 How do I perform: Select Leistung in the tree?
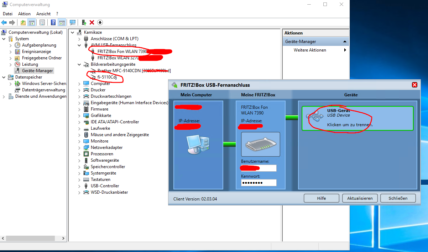click(x=30, y=64)
